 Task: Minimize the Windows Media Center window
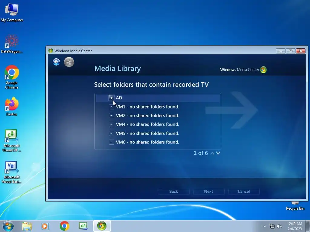(281, 51)
